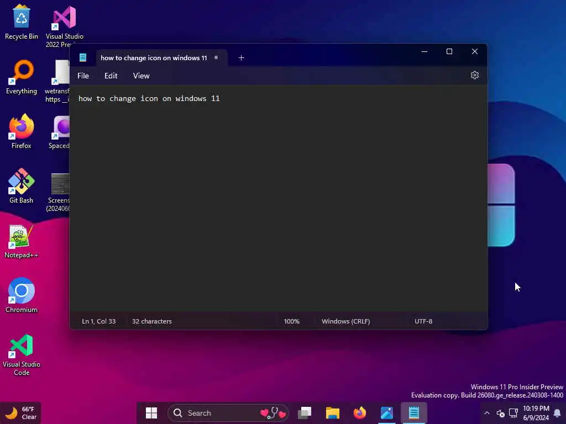Select Screenshot image desktop icon
Image resolution: width=566 pixels, height=424 pixels.
click(59, 193)
